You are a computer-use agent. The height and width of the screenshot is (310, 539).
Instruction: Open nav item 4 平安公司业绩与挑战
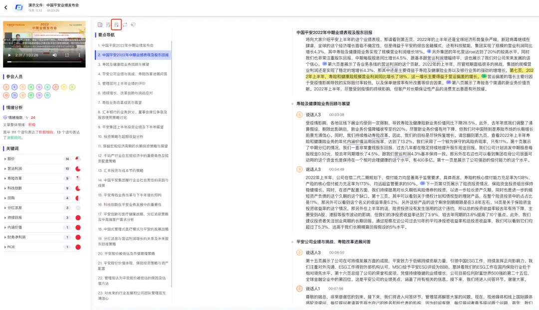[x=132, y=74]
